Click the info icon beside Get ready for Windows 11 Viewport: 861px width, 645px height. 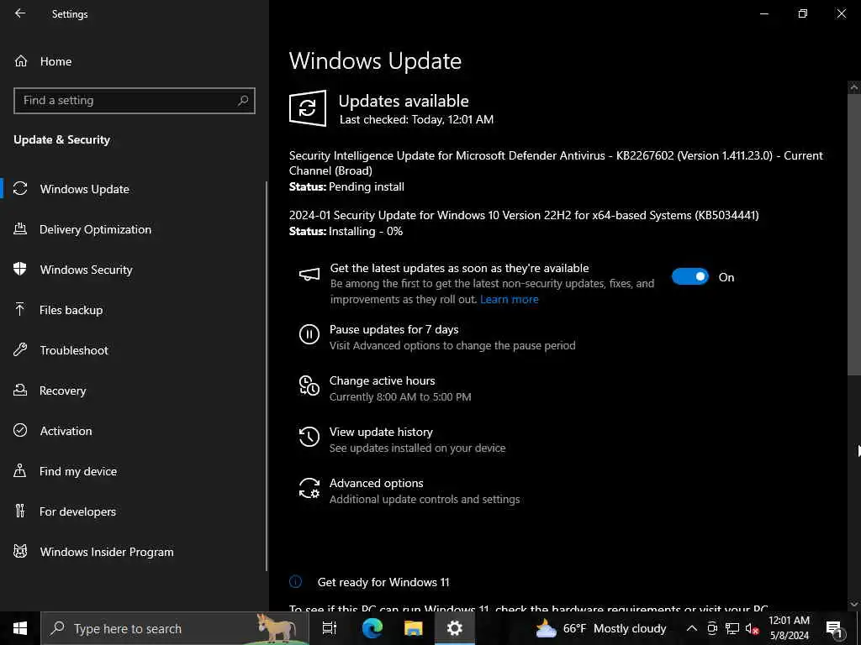pyautogui.click(x=295, y=582)
